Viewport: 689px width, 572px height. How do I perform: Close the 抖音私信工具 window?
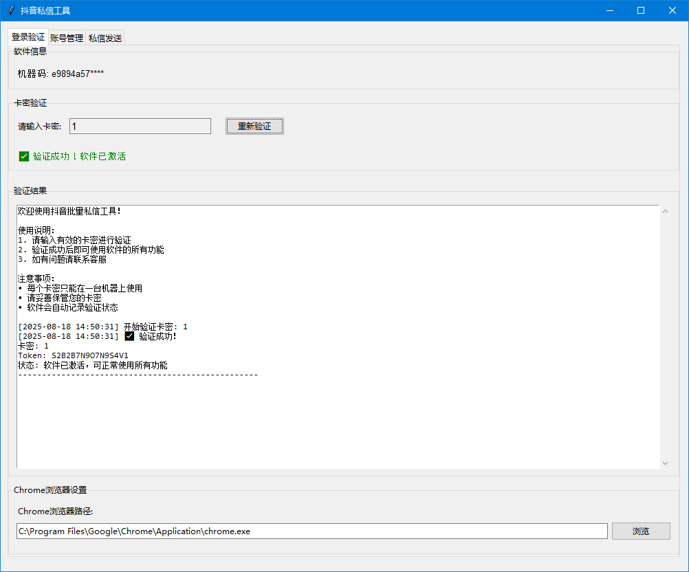(x=672, y=10)
